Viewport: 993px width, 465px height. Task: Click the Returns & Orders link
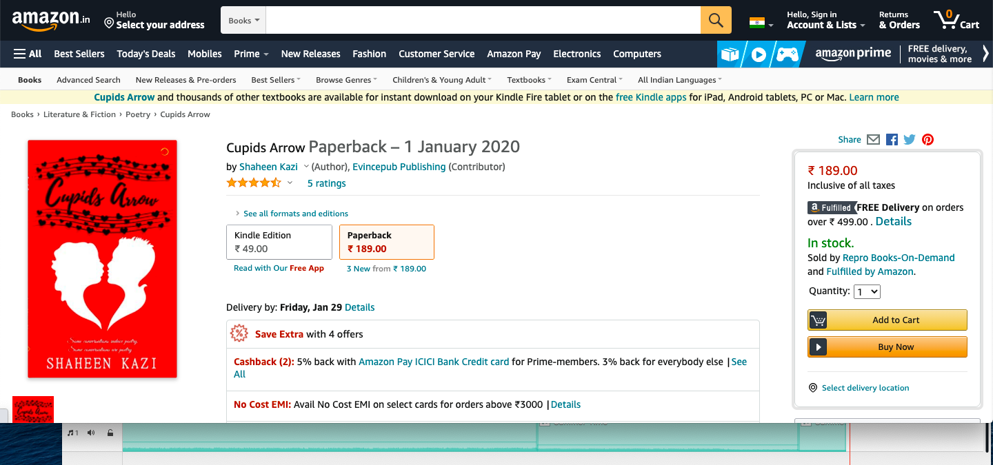coord(899,20)
